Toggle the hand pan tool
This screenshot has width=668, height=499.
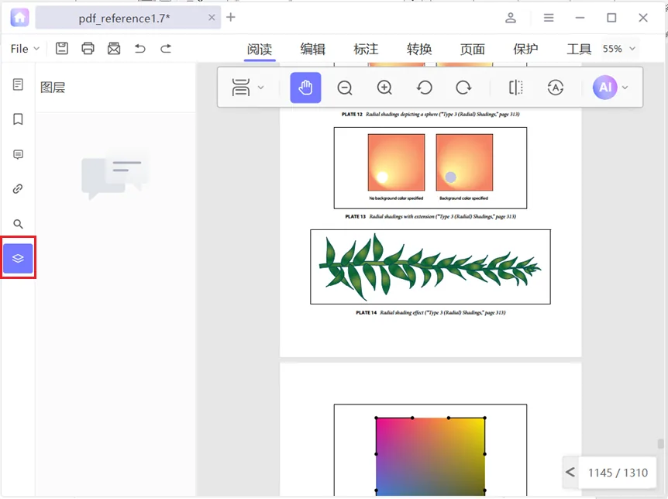point(305,88)
